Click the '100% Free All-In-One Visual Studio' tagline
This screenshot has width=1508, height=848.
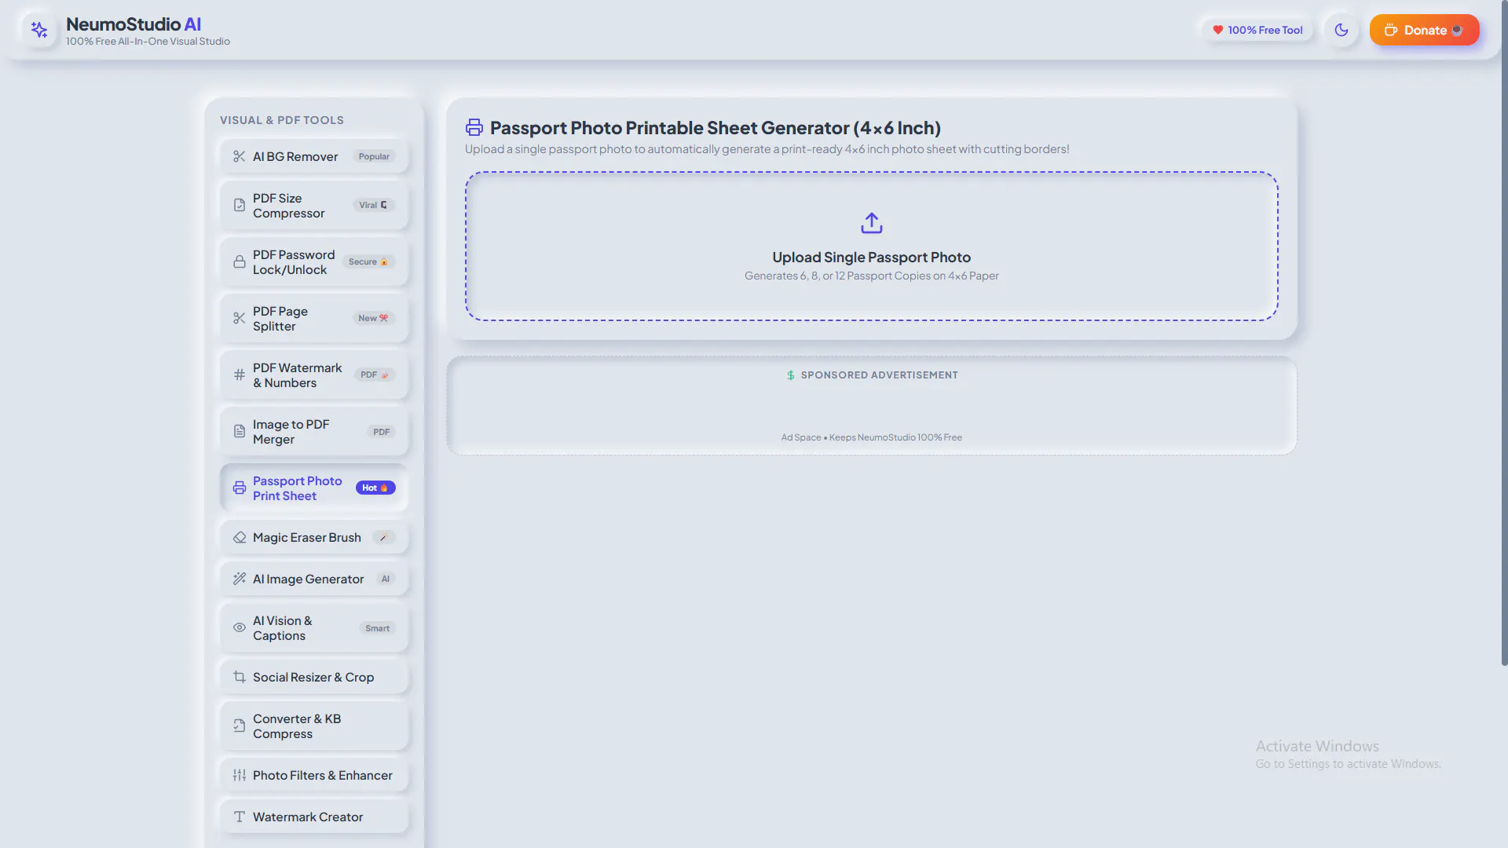148,42
